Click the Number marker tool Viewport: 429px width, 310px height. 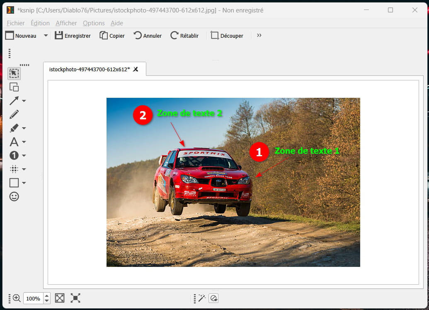pos(14,155)
